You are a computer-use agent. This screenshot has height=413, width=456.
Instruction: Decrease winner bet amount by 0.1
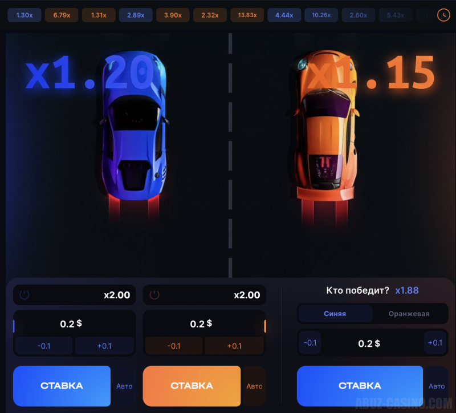[x=310, y=343]
